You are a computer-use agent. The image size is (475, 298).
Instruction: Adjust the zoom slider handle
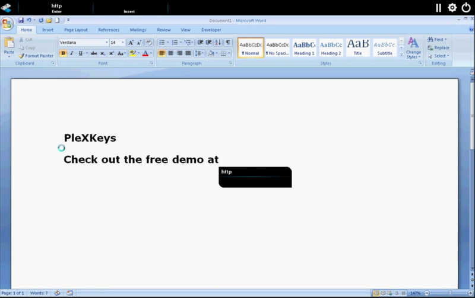point(450,293)
